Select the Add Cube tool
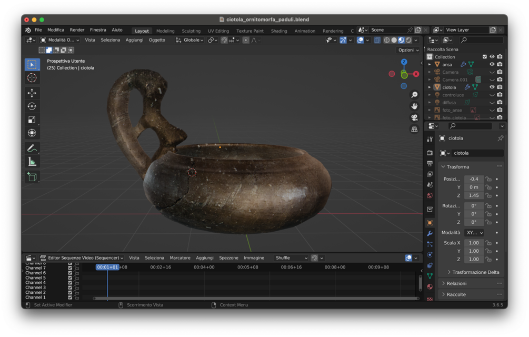The width and height of the screenshot is (529, 337). (x=32, y=176)
